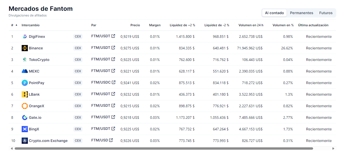This screenshot has width=359, height=153.
Task: Open the Crypto.com Exchange name link
Action: click(48, 141)
